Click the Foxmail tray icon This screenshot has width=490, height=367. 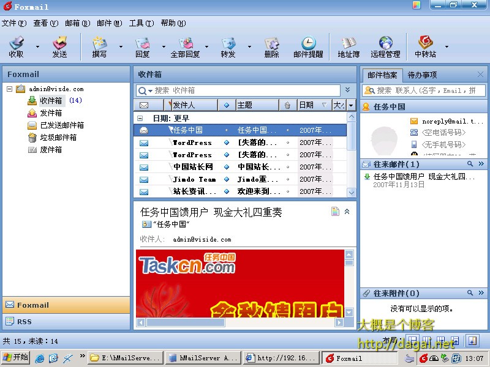[x=423, y=358]
